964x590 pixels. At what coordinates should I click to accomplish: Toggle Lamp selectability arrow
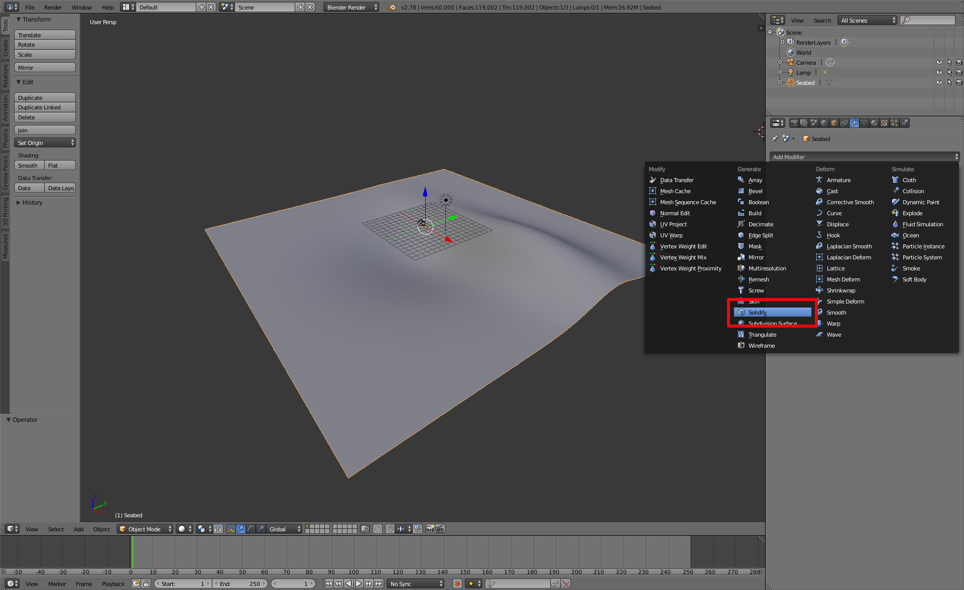coord(949,72)
